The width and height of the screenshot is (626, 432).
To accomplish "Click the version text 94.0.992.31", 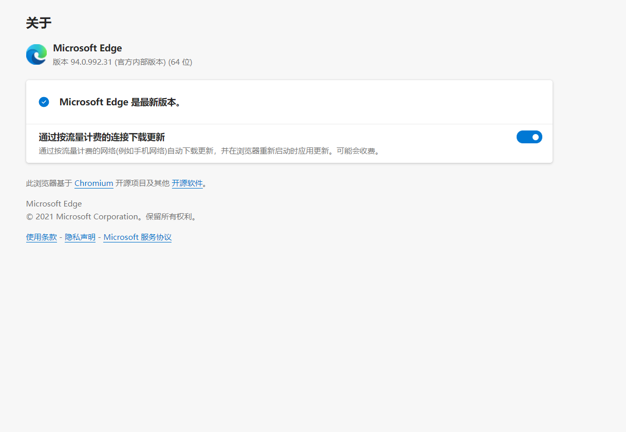I will [x=91, y=62].
